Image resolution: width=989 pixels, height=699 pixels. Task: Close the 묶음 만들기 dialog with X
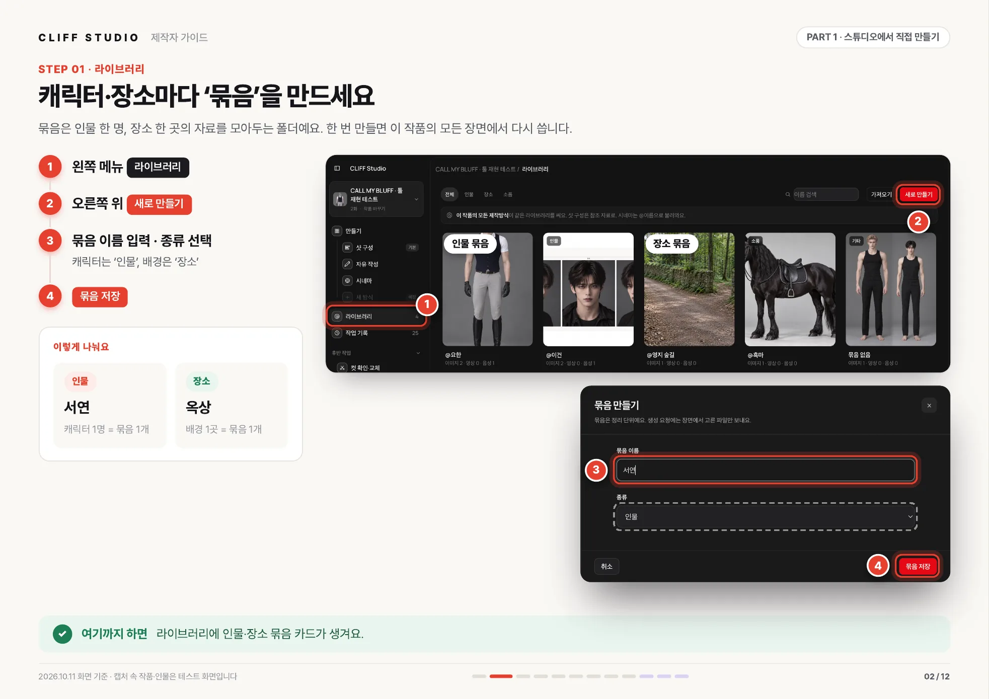pos(929,406)
